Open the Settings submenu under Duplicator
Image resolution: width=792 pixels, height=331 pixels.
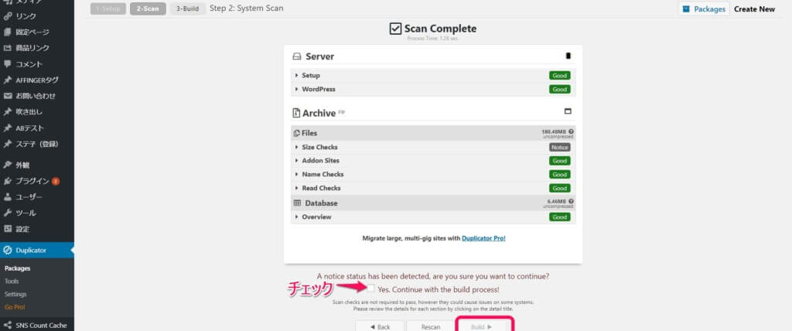[x=15, y=294]
